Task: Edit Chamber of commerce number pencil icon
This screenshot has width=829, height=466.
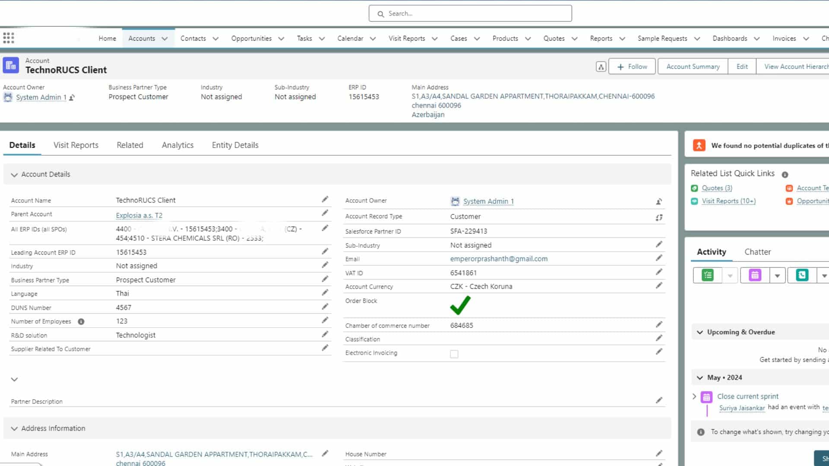Action: (659, 324)
